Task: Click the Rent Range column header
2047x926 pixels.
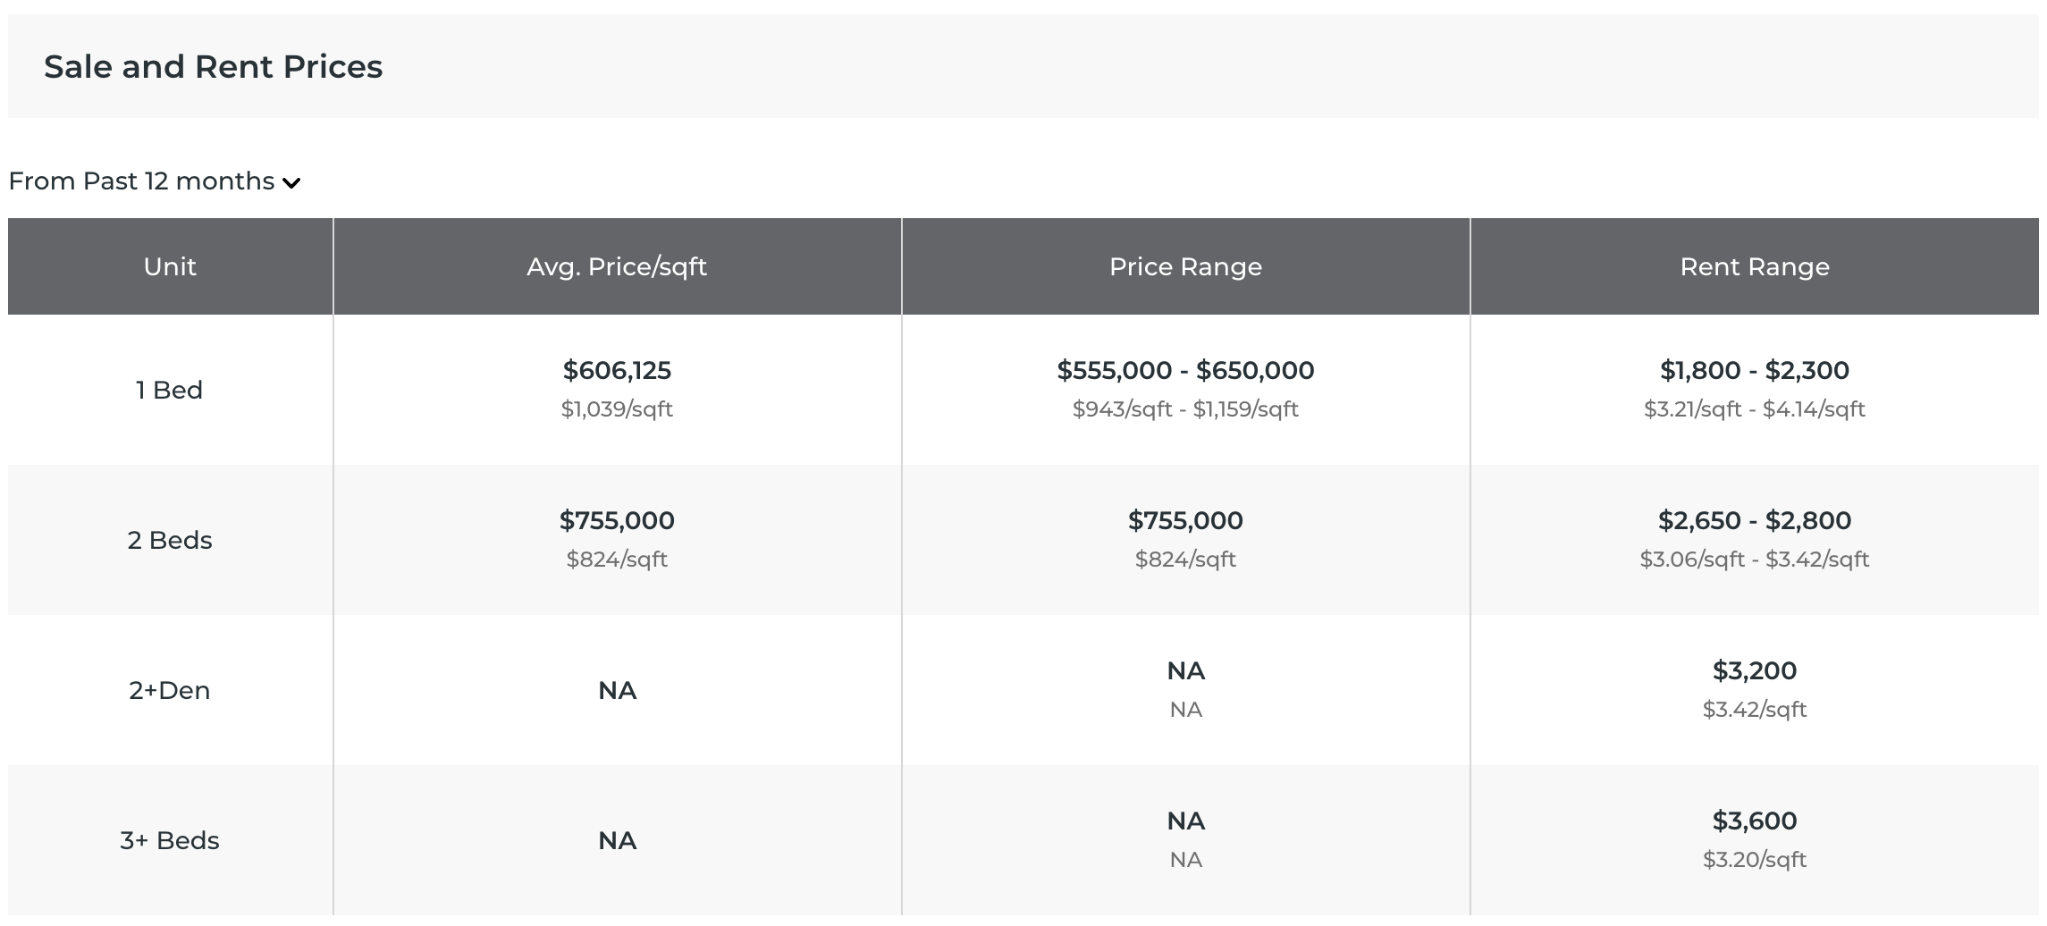Action: 1754,265
